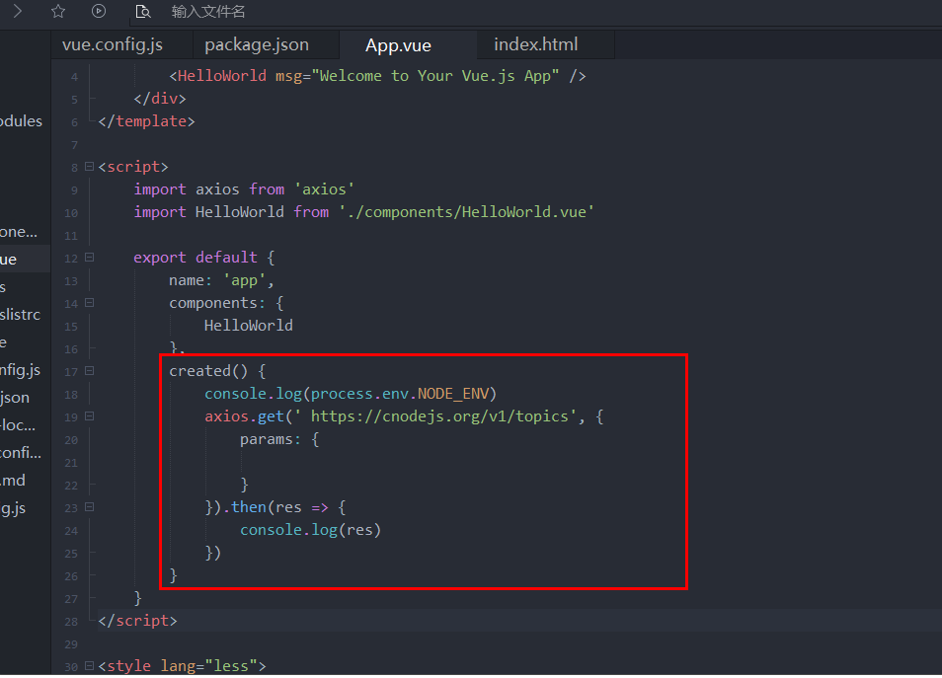Select the 'odules' folder in file tree
The width and height of the screenshot is (942, 678).
[x=21, y=120]
